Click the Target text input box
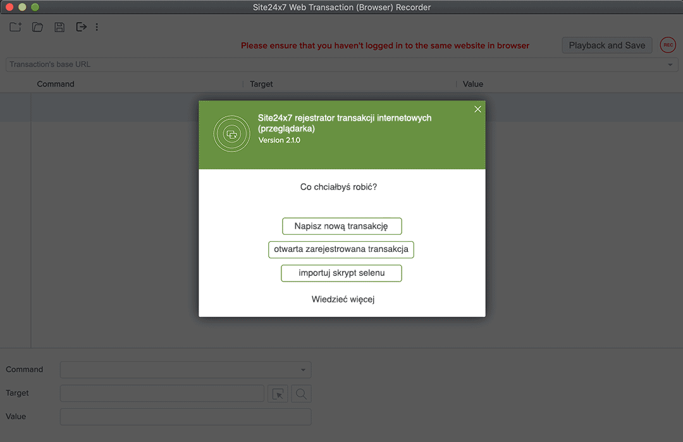This screenshot has width=683, height=442. pyautogui.click(x=162, y=393)
